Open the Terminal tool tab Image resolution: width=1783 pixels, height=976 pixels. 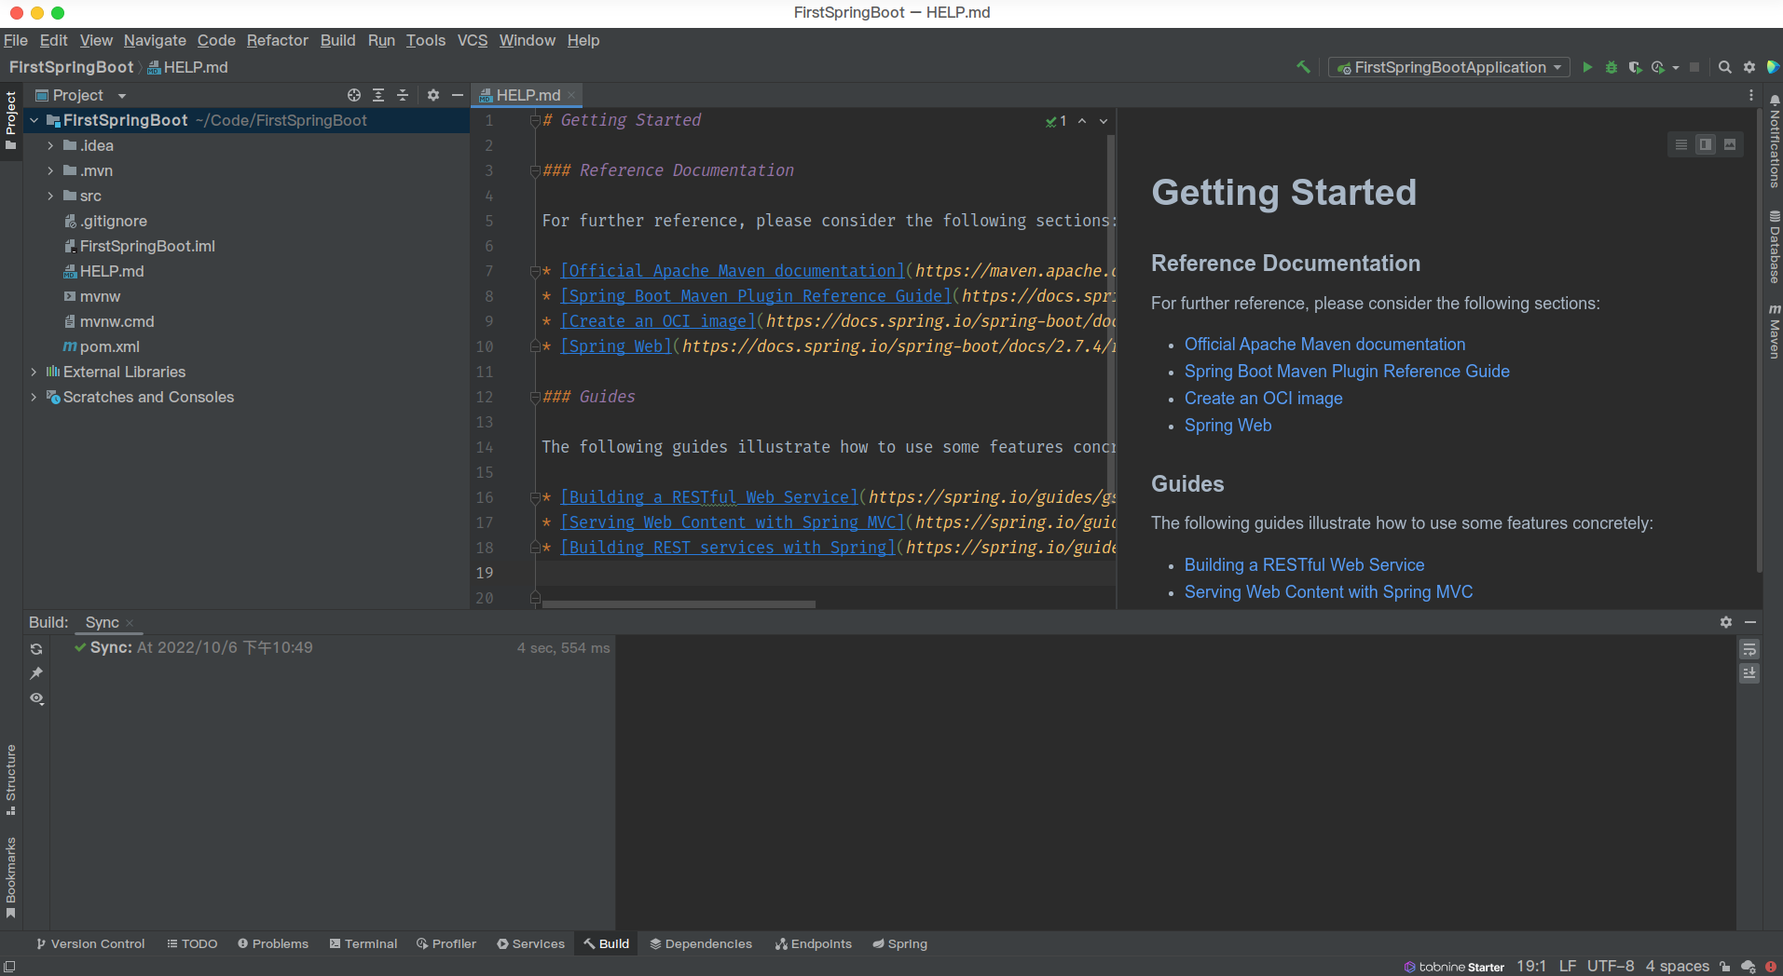363,943
